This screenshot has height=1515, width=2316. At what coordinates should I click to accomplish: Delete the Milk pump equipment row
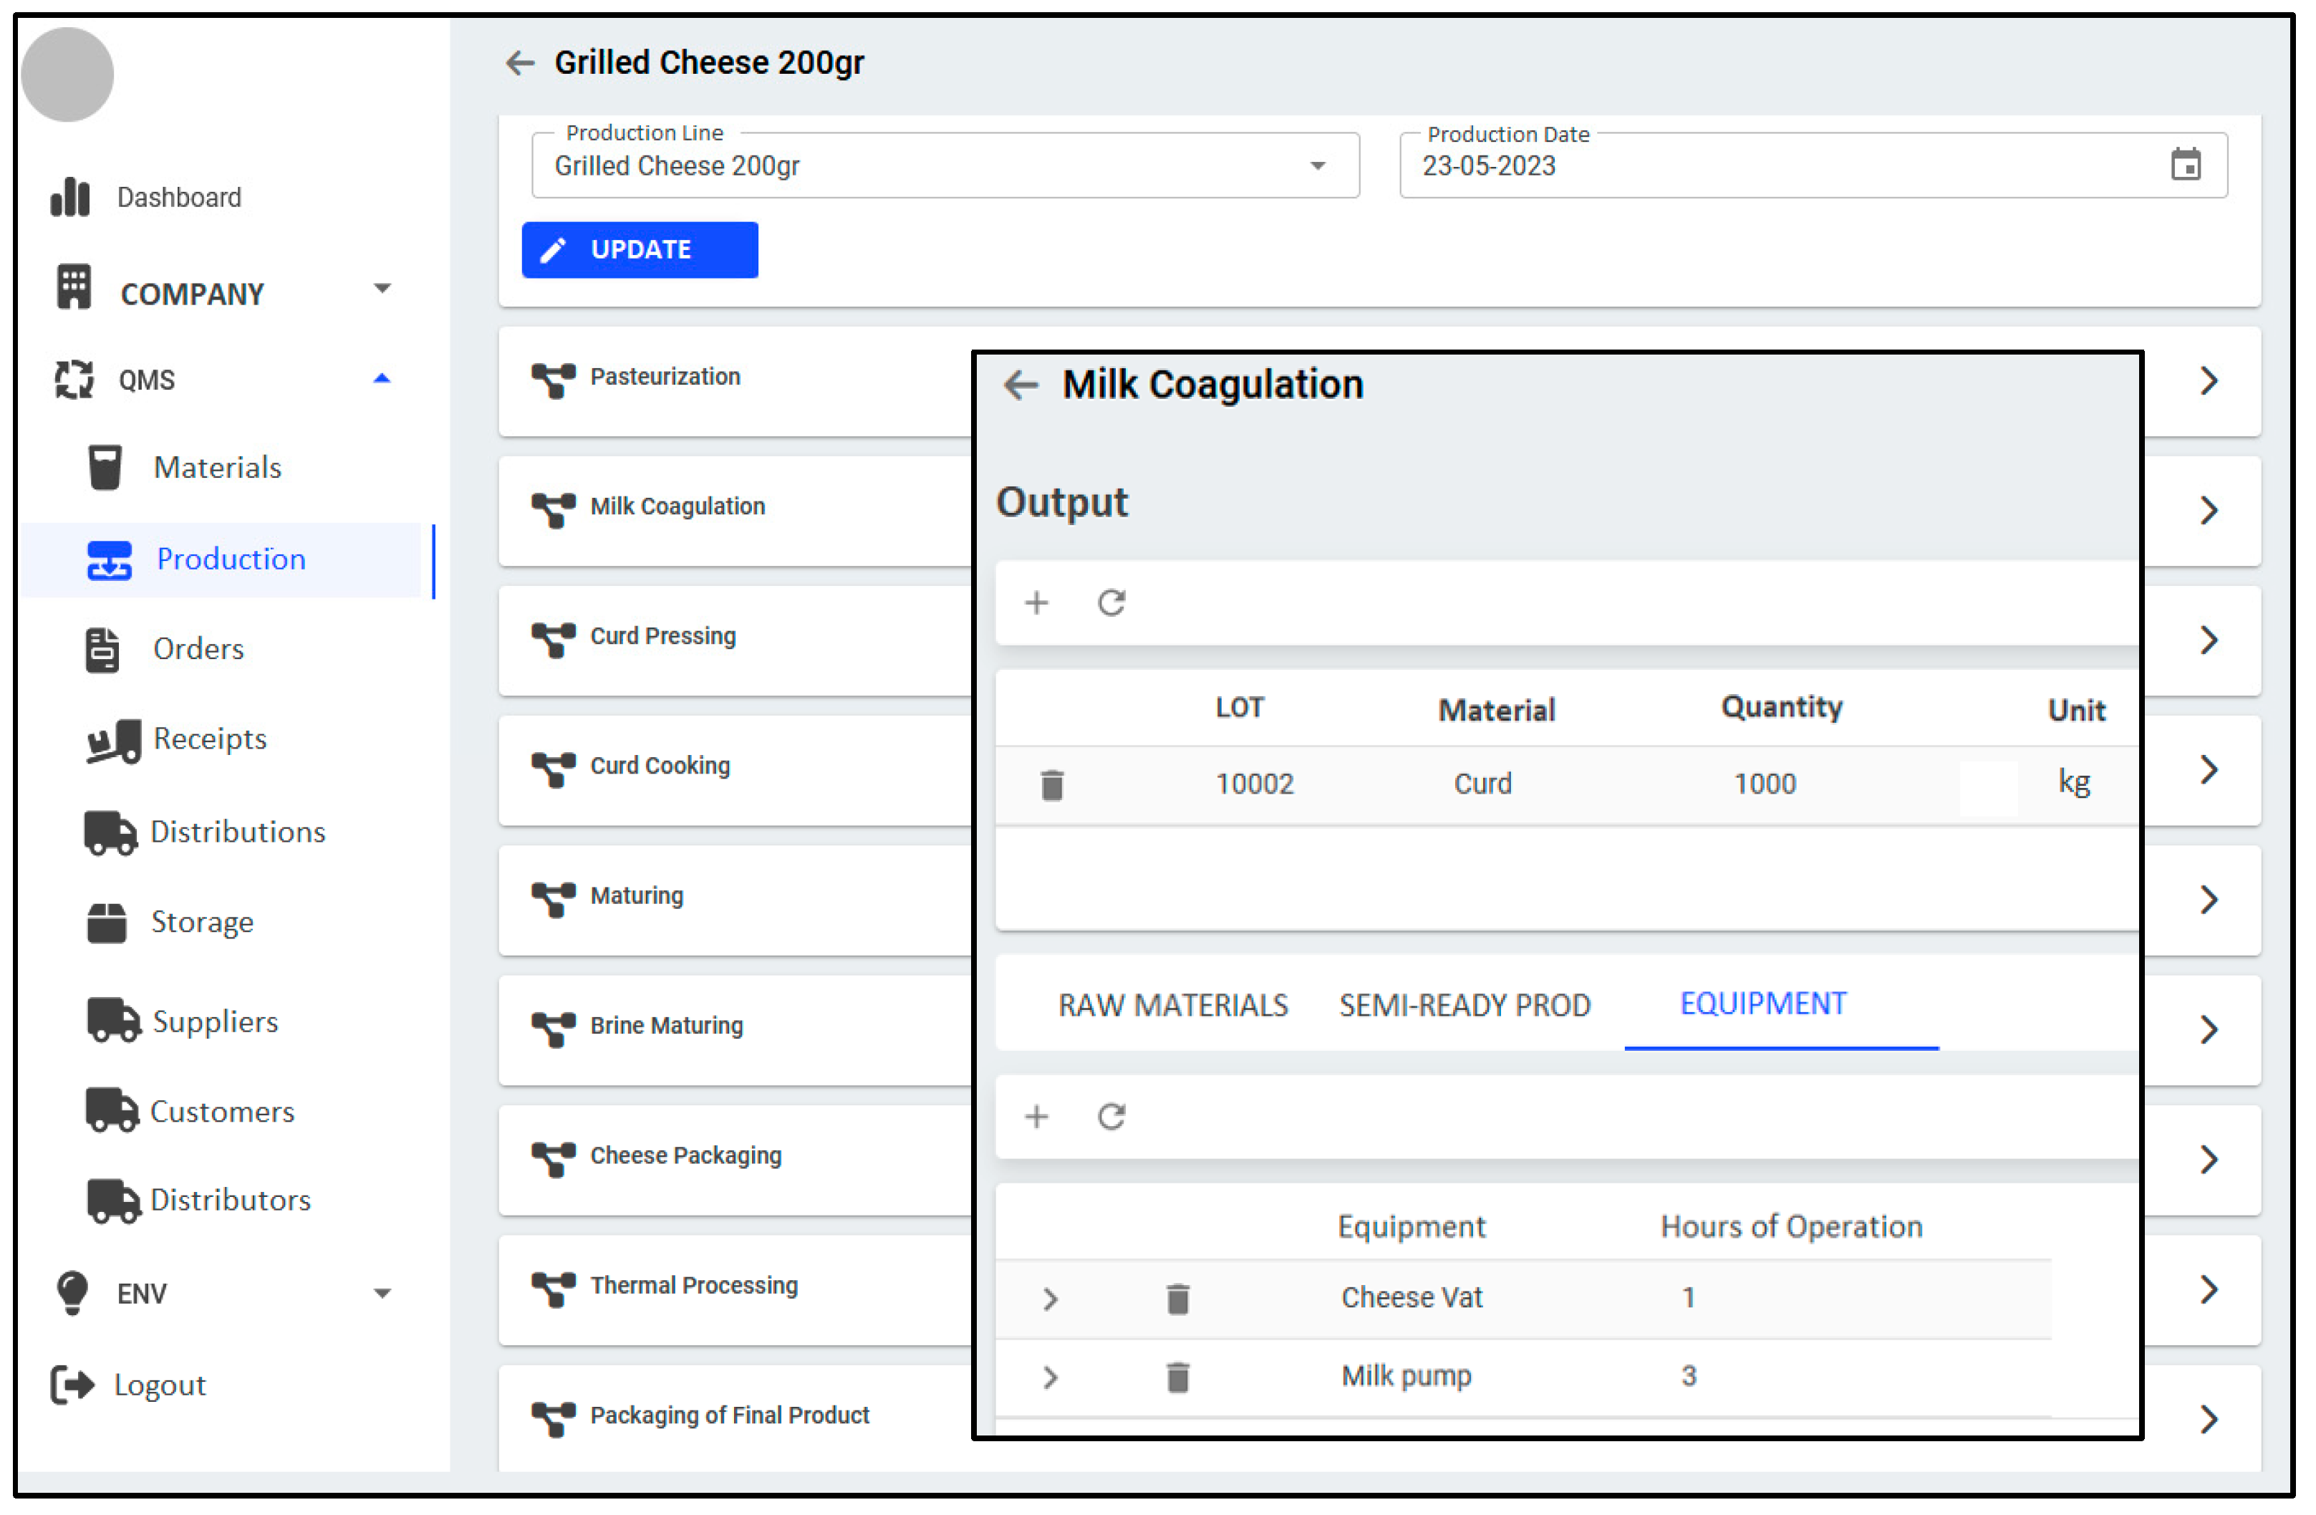(x=1177, y=1377)
